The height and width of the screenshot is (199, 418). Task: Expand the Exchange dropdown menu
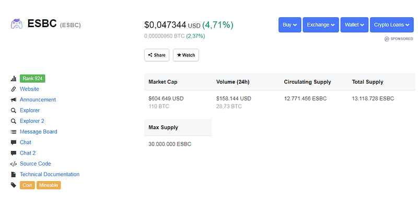pos(321,25)
